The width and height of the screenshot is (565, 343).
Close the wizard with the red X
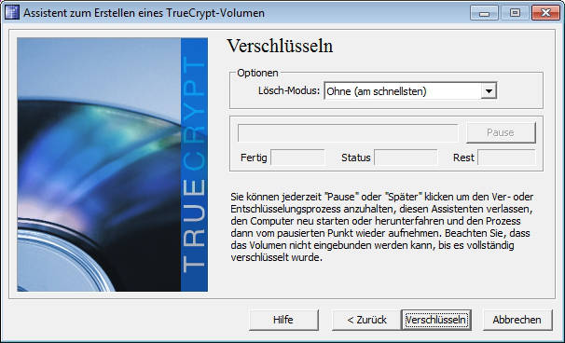point(545,13)
